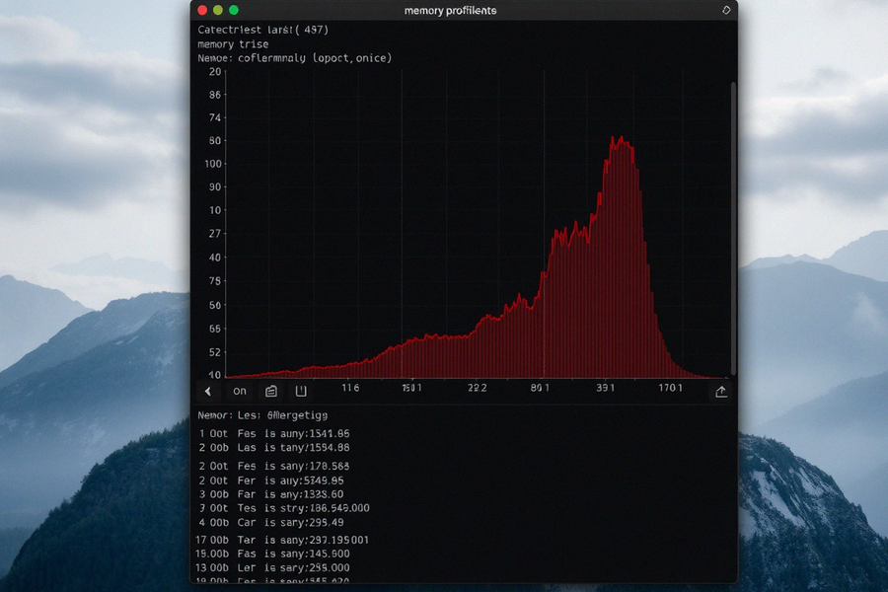
Task: Click the back arrow below the chart
Action: (208, 392)
